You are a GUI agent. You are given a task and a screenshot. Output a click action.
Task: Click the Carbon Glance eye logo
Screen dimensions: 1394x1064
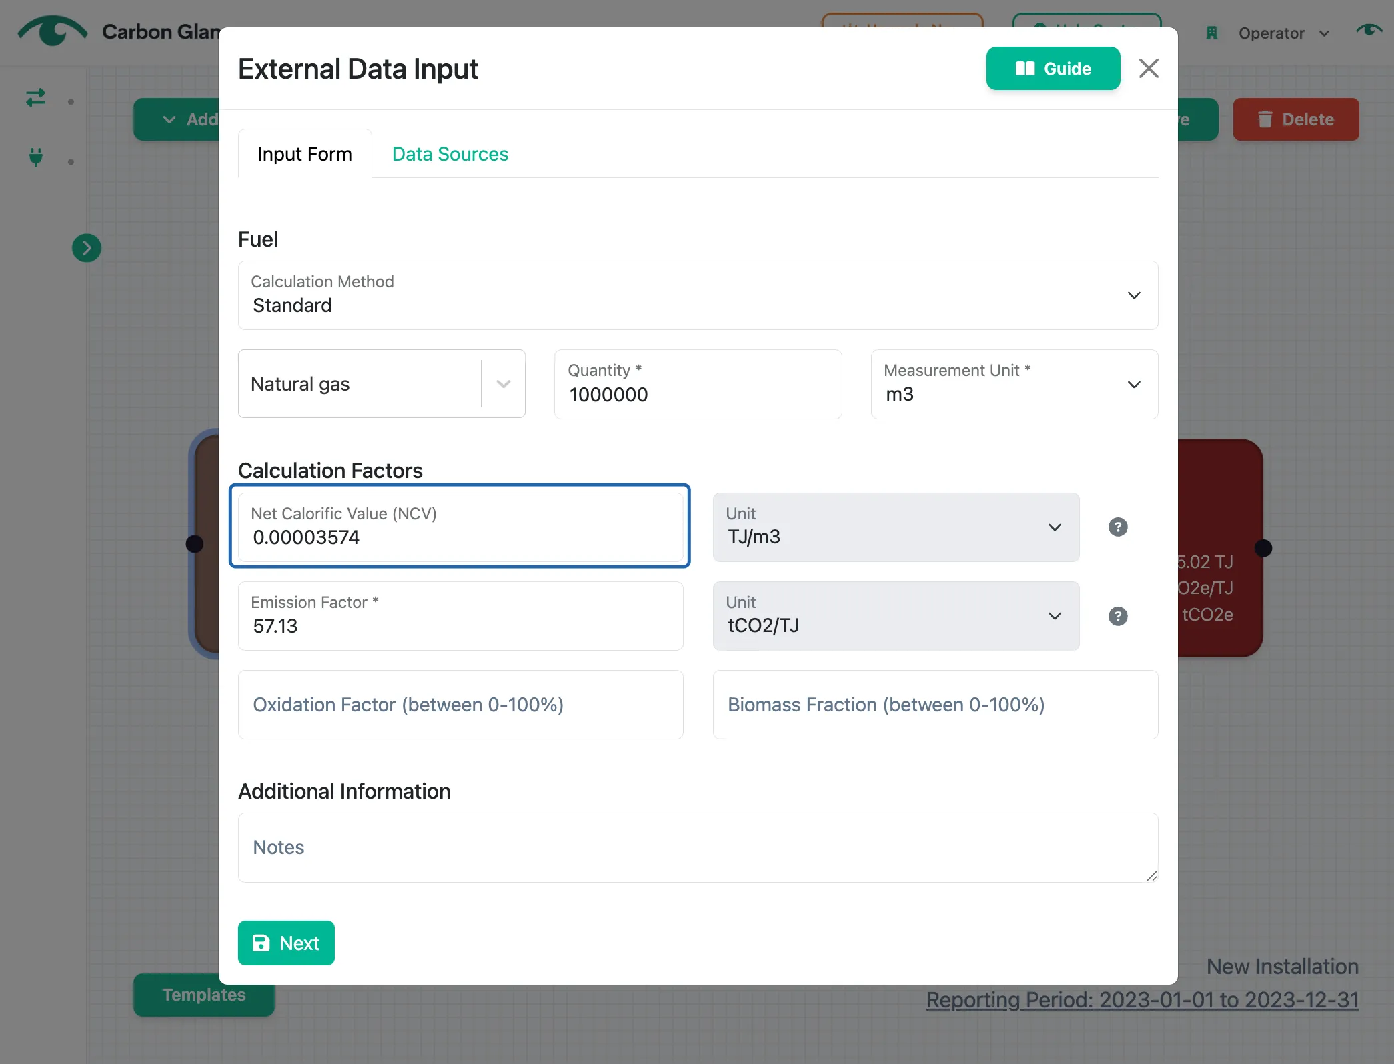[52, 31]
